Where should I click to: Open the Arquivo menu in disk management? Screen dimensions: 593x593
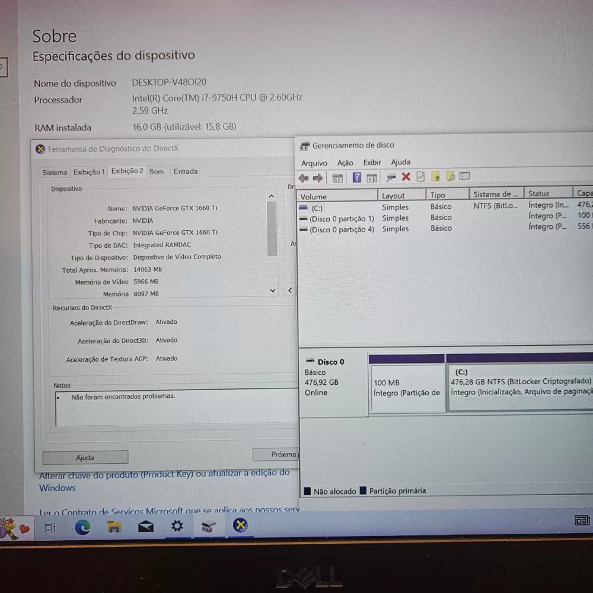click(314, 163)
